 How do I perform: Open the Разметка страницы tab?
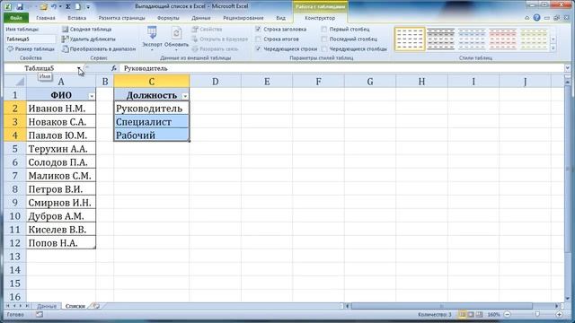(122, 18)
